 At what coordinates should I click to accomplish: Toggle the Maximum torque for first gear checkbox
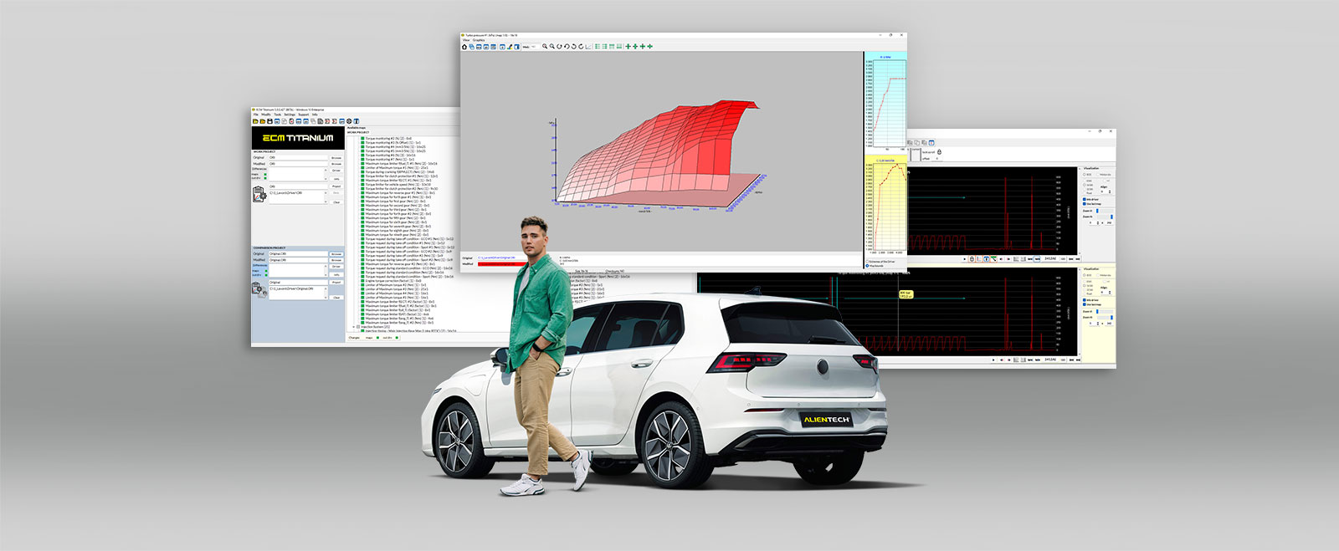362,202
